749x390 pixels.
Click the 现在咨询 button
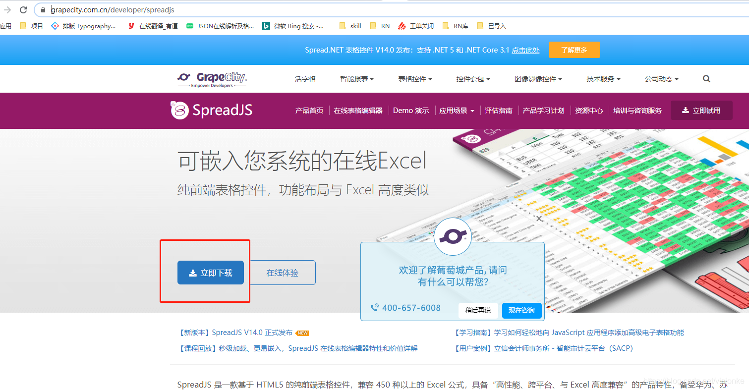(521, 310)
